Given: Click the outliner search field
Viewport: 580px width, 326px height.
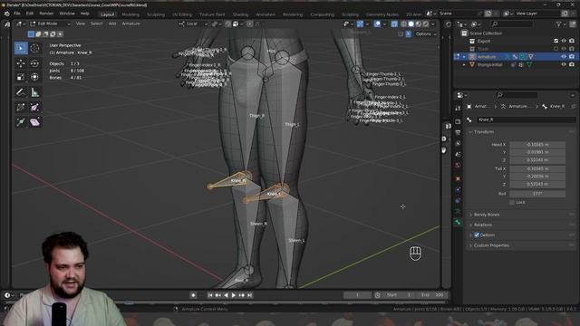Looking at the screenshot, I should coord(512,24).
